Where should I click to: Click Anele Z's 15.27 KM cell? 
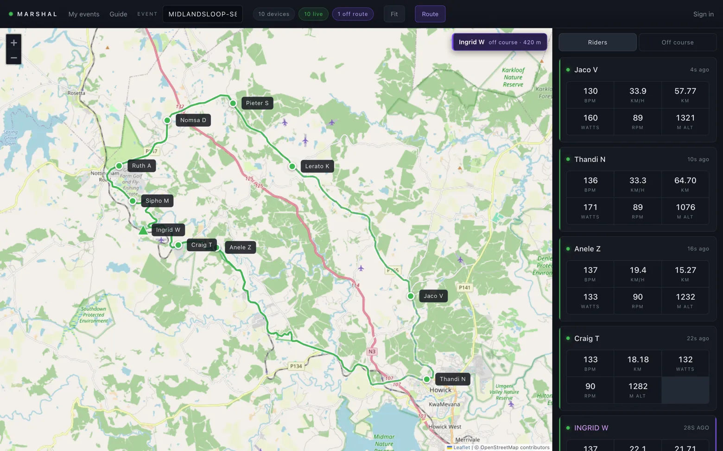point(685,274)
